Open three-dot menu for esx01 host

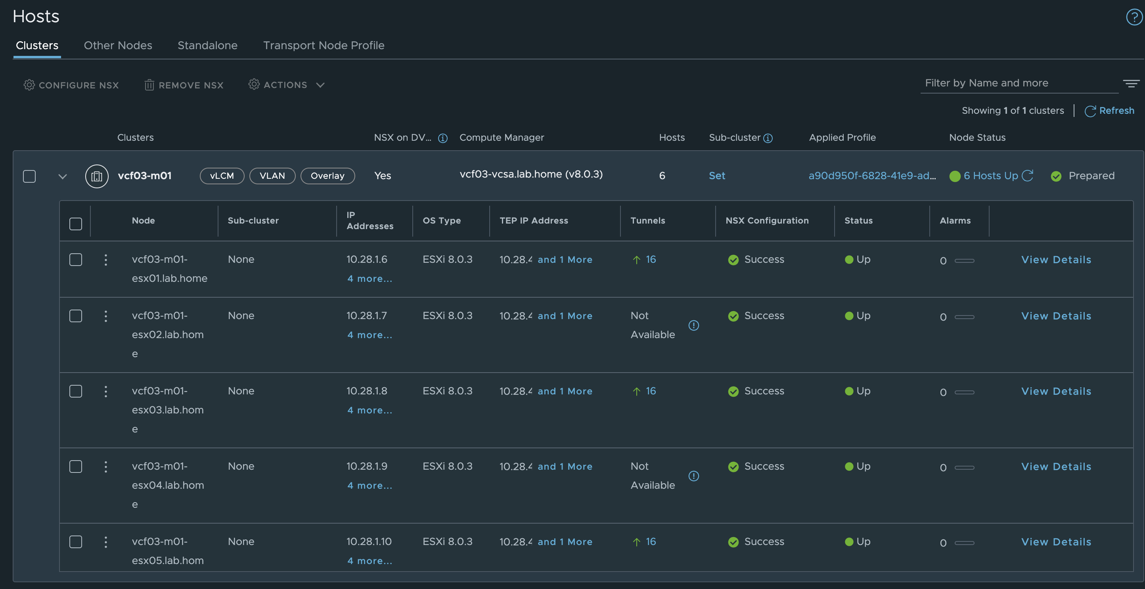[106, 260]
